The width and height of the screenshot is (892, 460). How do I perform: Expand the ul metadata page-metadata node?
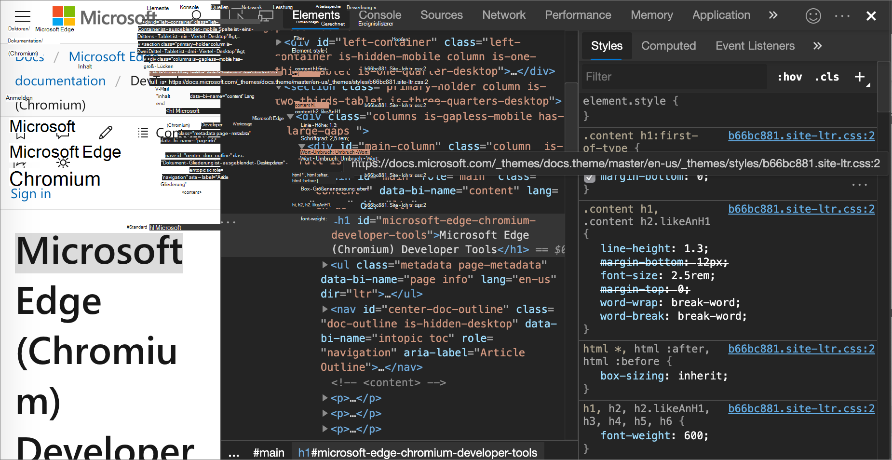(325, 265)
